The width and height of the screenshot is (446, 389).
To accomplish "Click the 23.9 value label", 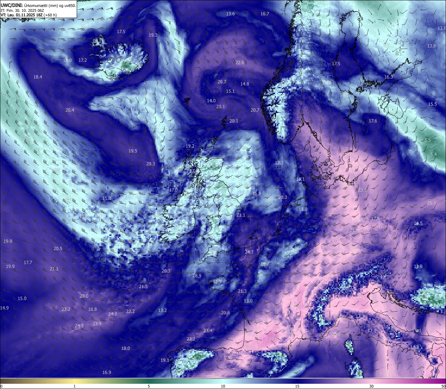I will click(97, 324).
